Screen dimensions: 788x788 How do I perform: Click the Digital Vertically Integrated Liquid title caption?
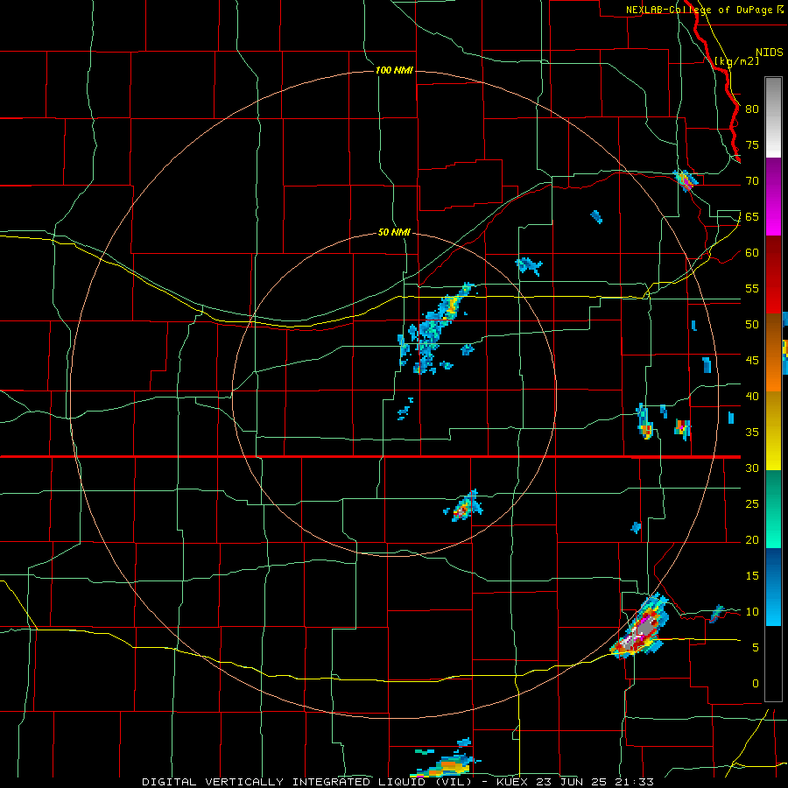click(398, 782)
